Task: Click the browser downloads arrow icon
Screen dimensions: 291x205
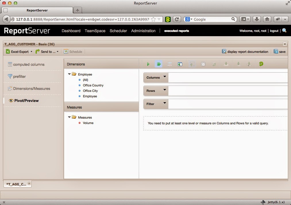Action: (257, 19)
